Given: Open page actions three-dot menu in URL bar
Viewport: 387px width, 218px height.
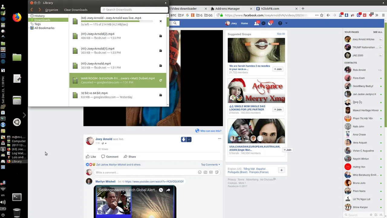Looking at the screenshot, I should click(x=317, y=15).
